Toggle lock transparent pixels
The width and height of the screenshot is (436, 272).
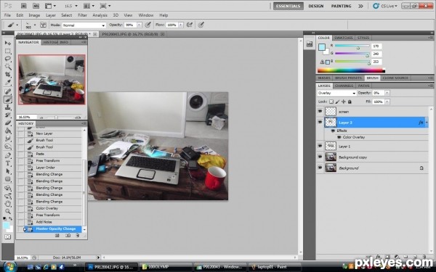[331, 102]
